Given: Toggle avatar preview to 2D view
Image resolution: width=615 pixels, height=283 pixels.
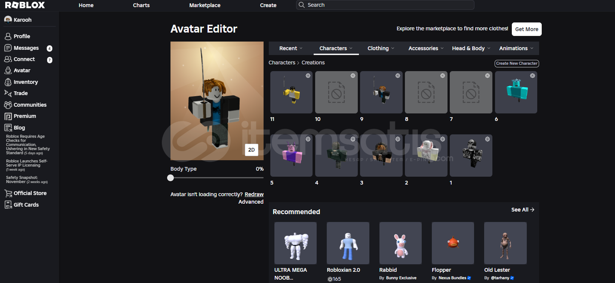Looking at the screenshot, I should point(251,150).
